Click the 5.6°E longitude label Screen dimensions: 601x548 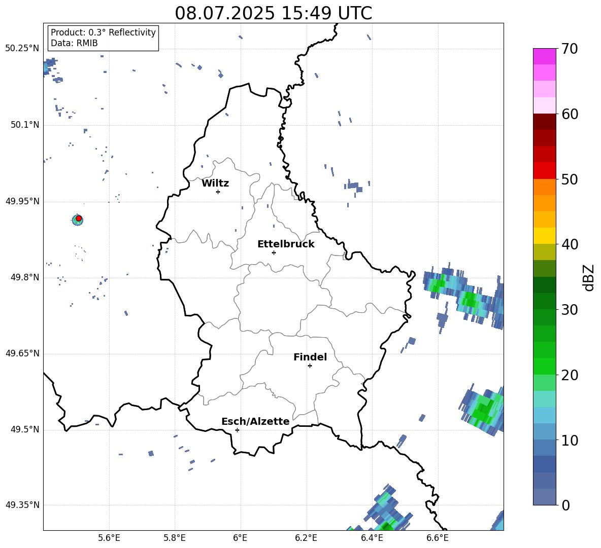(x=109, y=538)
